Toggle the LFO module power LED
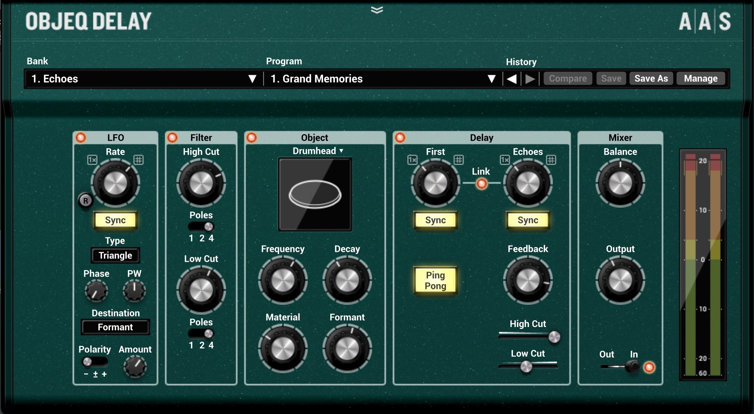This screenshot has width=754, height=414. [81, 138]
